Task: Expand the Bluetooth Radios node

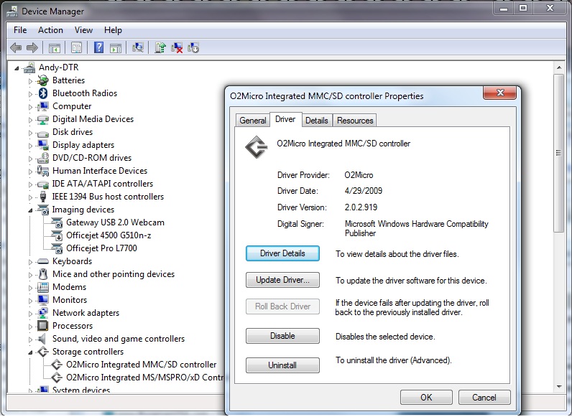Action: pyautogui.click(x=30, y=94)
